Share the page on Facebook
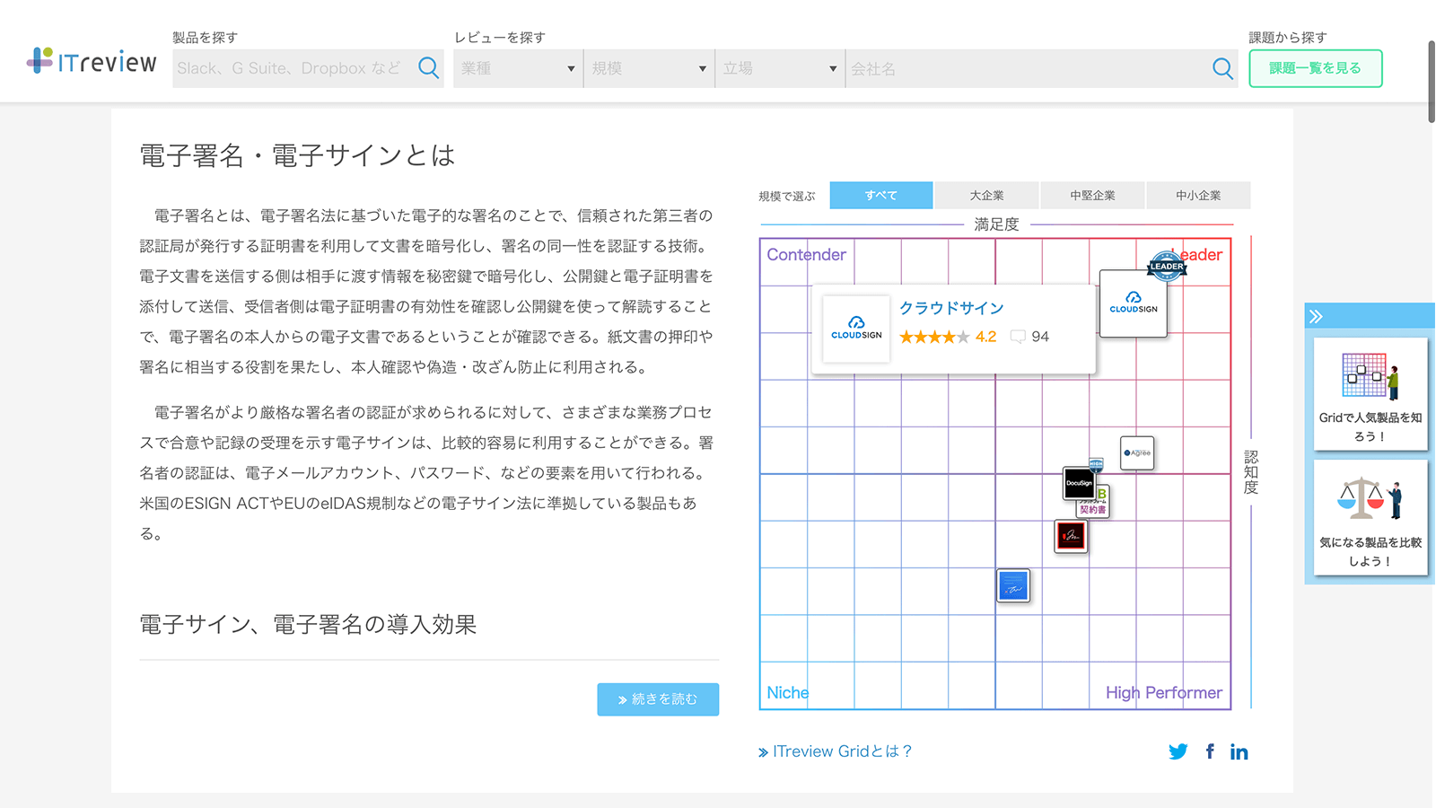 tap(1210, 751)
